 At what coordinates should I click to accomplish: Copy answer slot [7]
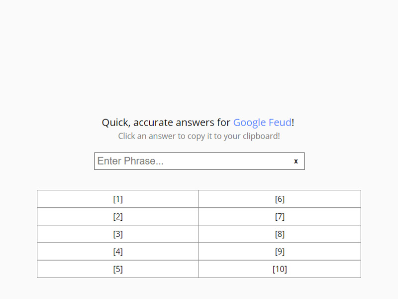(x=280, y=216)
